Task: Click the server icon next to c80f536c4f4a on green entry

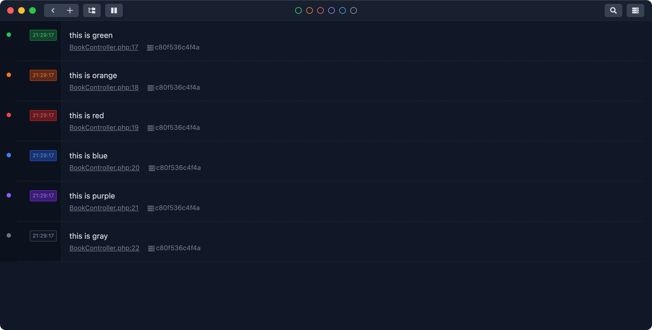Action: [x=150, y=47]
